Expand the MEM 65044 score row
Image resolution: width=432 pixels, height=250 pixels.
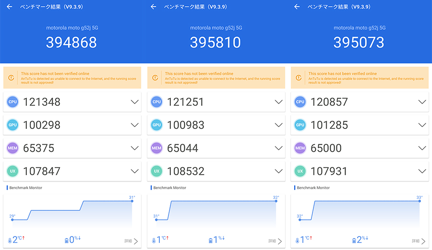click(278, 148)
